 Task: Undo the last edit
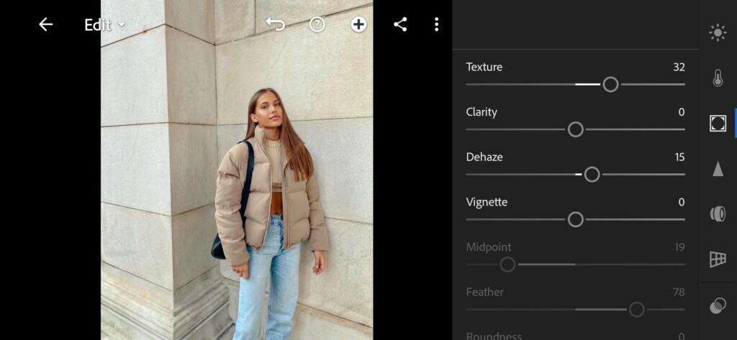[x=276, y=24]
